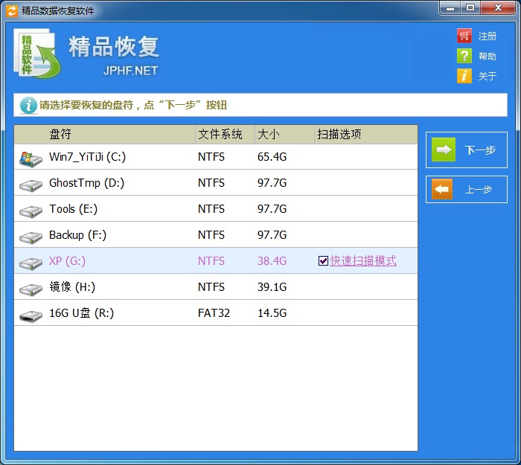521x465 pixels.
Task: Select the 镜像 (H:) drive
Action: (x=216, y=286)
